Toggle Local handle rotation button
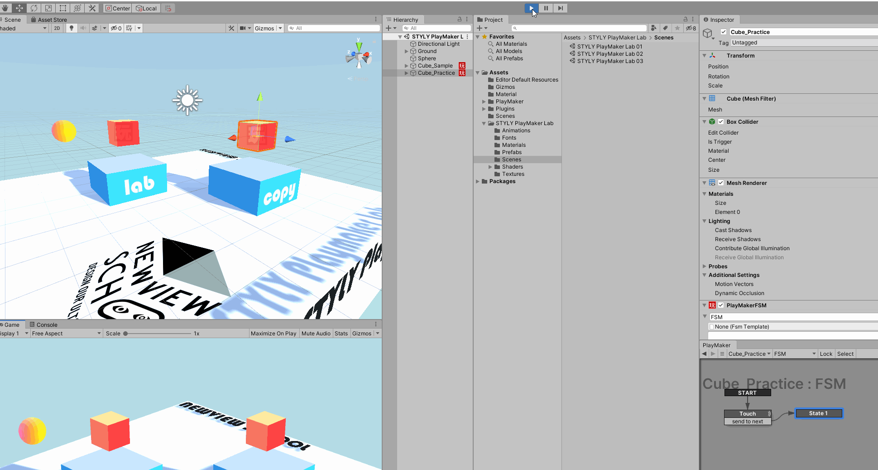The width and height of the screenshot is (878, 470). tap(146, 8)
